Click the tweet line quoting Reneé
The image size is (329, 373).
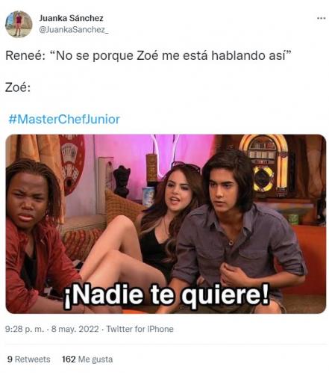coord(148,55)
